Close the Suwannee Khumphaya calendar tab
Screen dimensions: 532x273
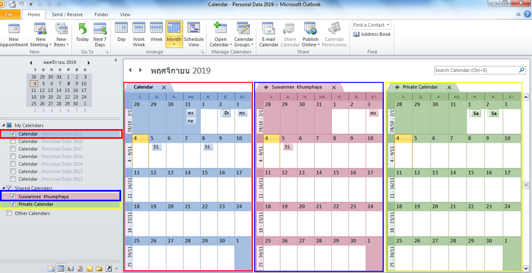(x=334, y=87)
